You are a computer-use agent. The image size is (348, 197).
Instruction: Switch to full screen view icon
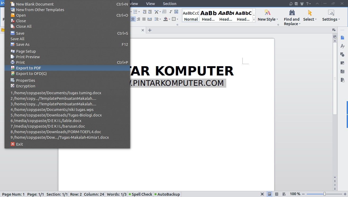tap(262, 194)
